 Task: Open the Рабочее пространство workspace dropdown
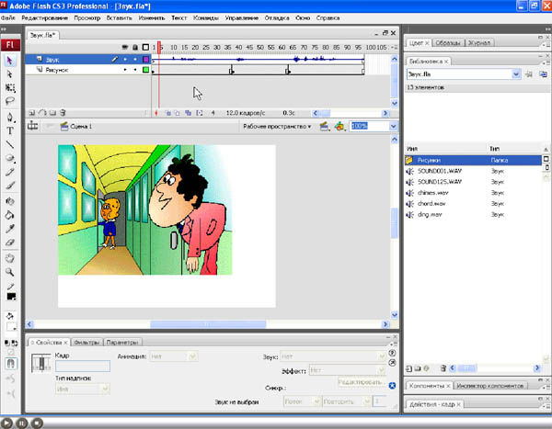click(x=277, y=126)
